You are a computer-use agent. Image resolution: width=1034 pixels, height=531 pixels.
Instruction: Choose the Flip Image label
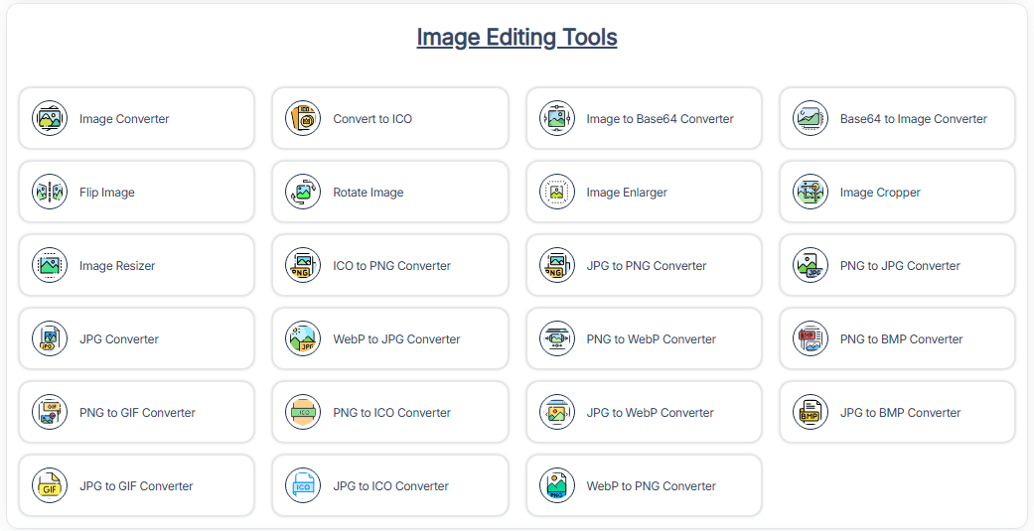(107, 193)
